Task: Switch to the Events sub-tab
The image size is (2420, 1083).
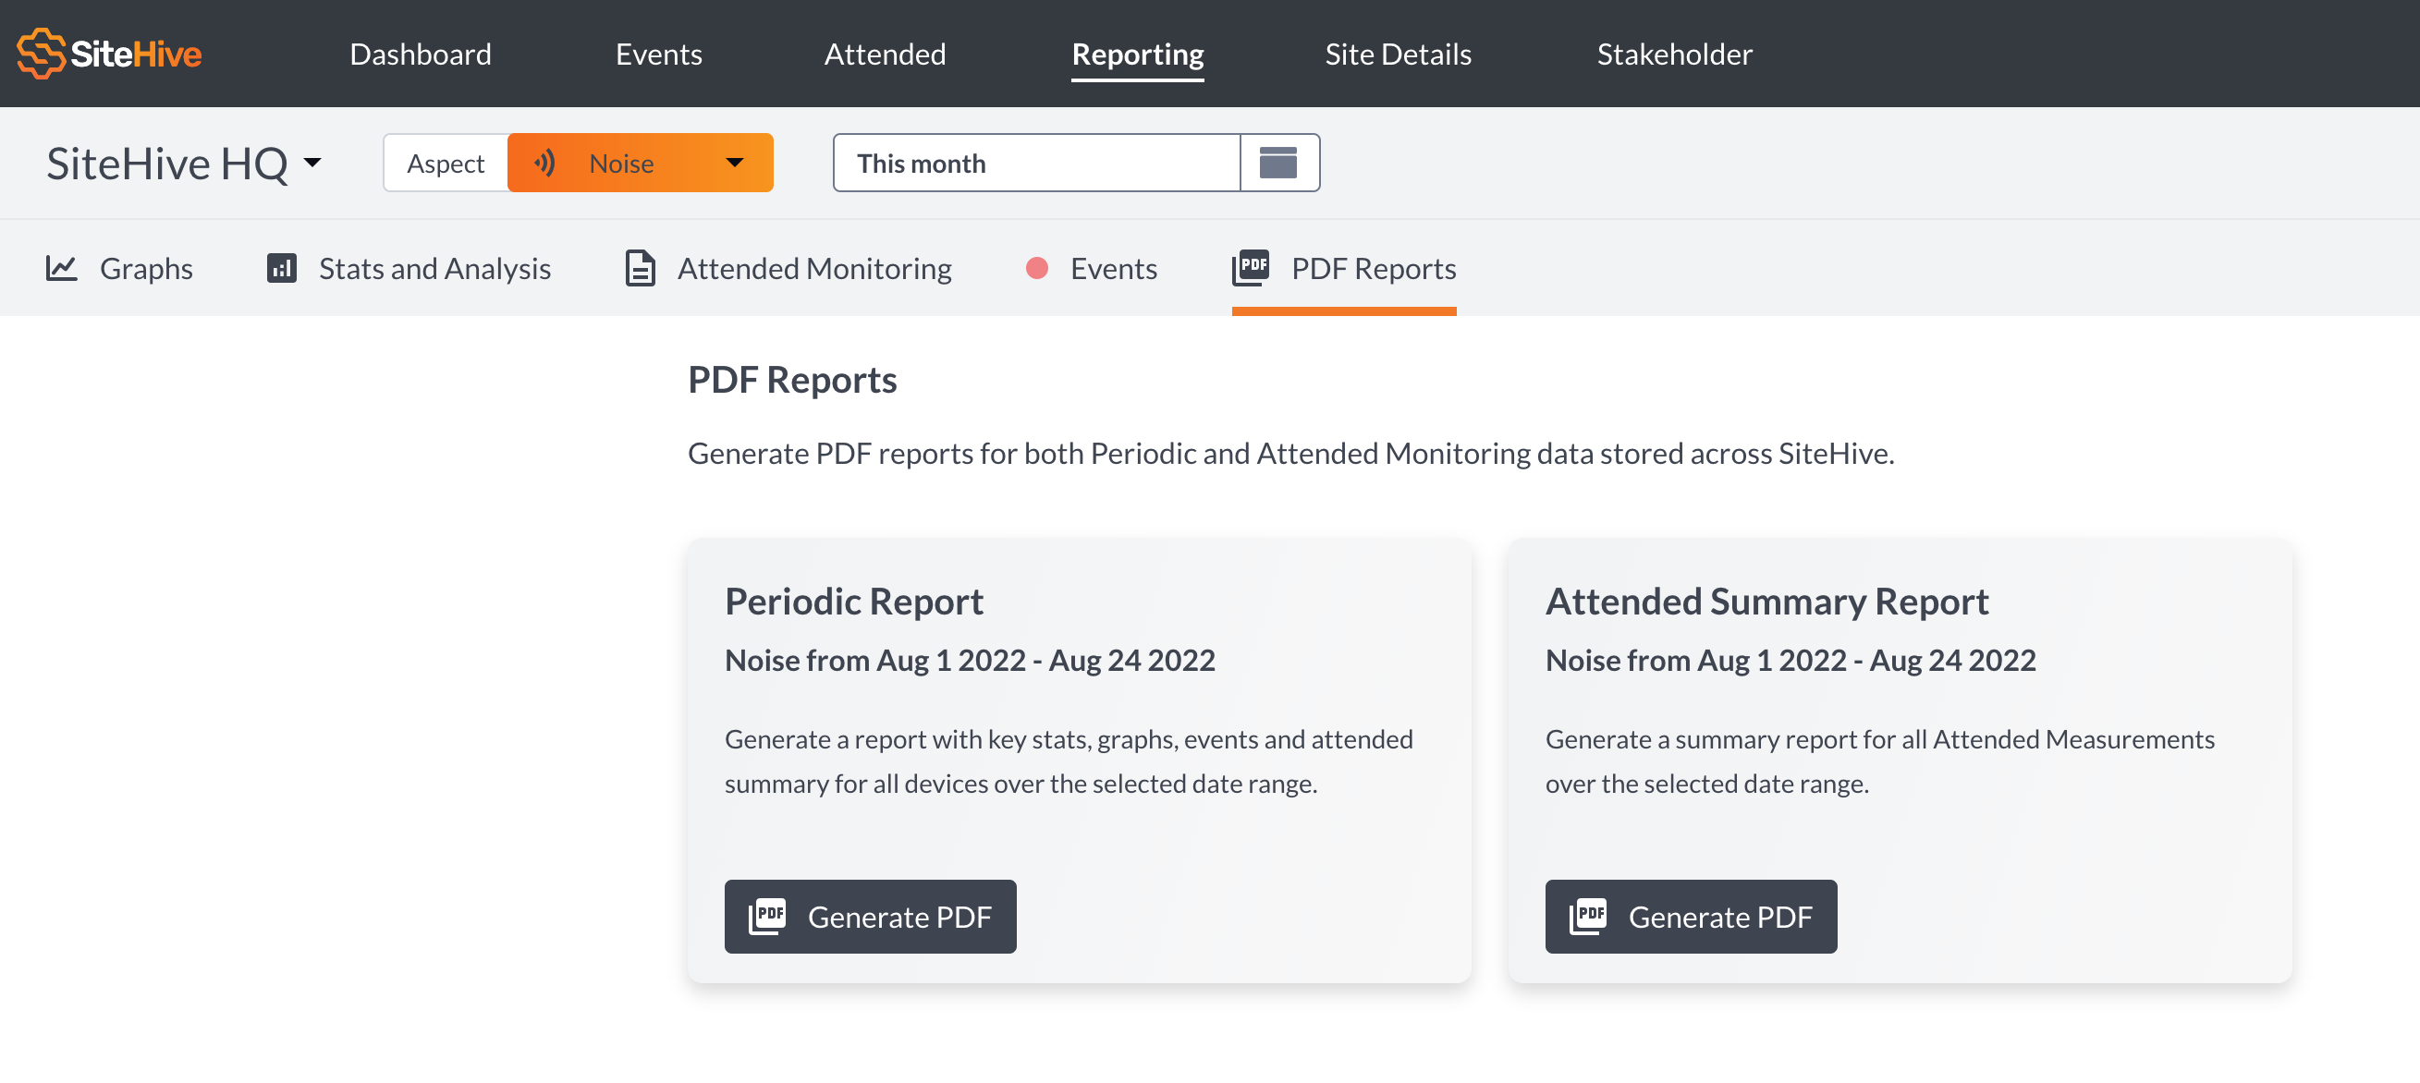Action: click(1091, 269)
